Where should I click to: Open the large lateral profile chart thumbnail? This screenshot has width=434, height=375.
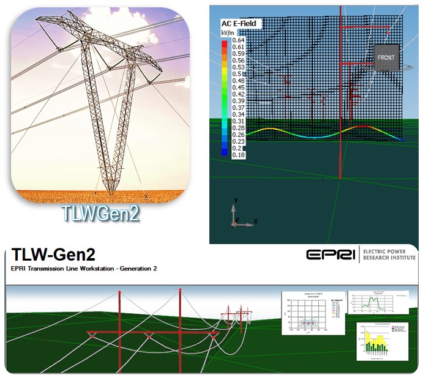(311, 313)
